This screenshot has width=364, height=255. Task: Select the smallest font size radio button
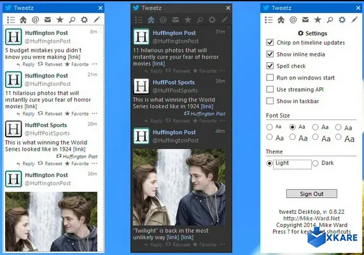tap(269, 127)
